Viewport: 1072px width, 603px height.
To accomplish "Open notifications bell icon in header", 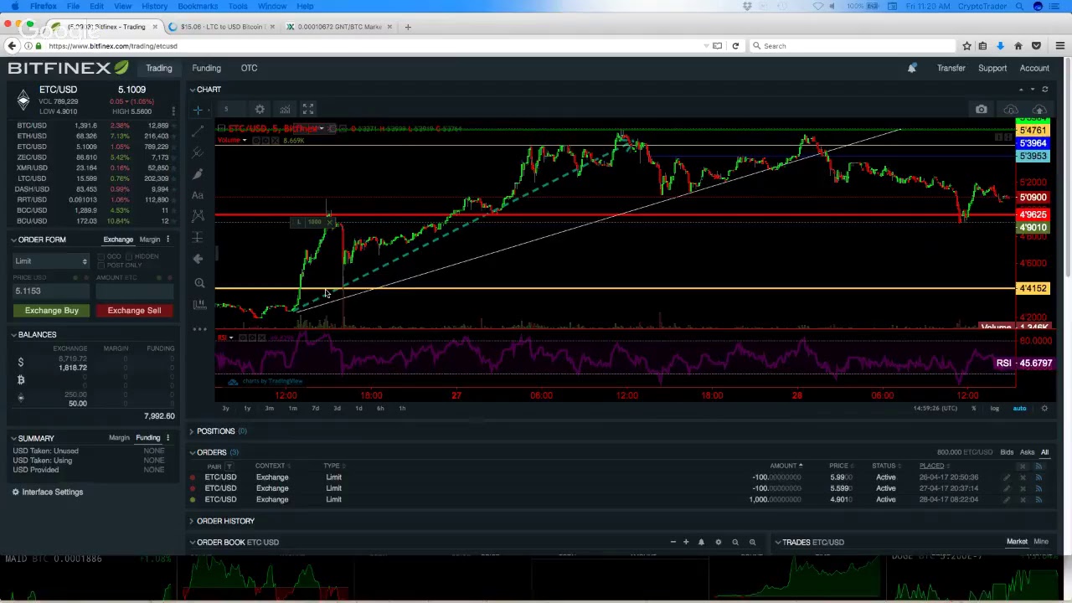I will click(912, 68).
